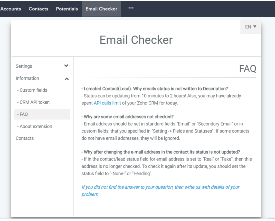
Task: Click the Settings menu label
Action: [x=24, y=66]
